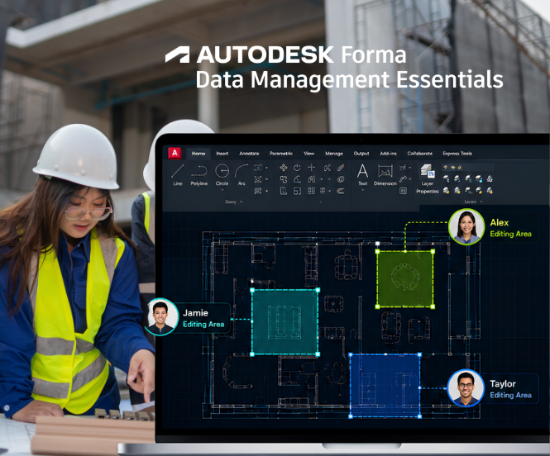Open the Add-ins ribbon tab
The width and height of the screenshot is (550, 456).
pyautogui.click(x=388, y=154)
